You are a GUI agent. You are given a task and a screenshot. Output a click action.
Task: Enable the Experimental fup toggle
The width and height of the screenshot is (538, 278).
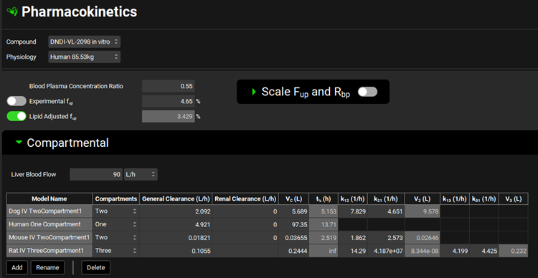pyautogui.click(x=16, y=101)
